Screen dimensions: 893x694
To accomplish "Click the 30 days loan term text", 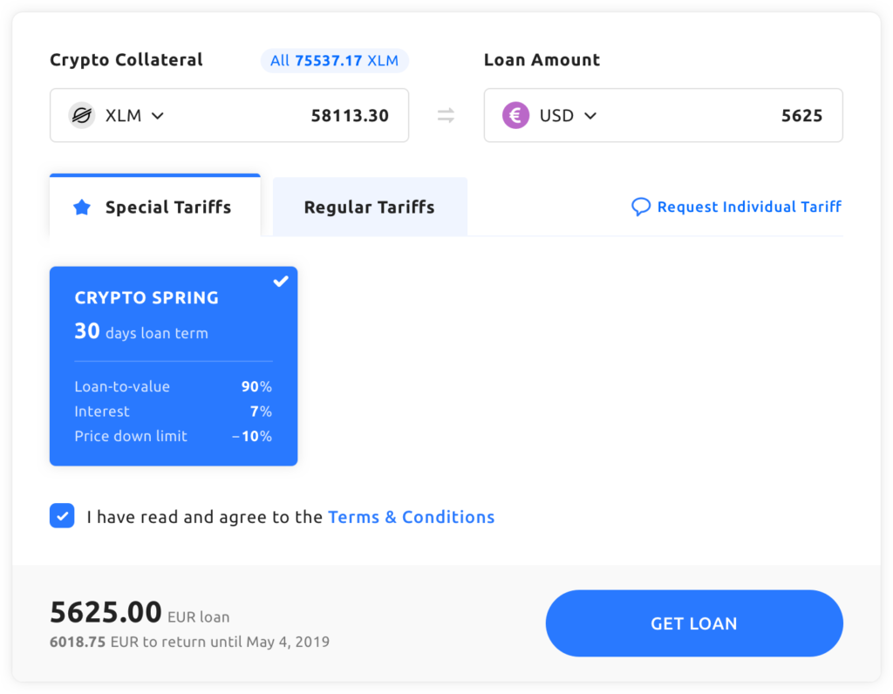I will point(141,332).
